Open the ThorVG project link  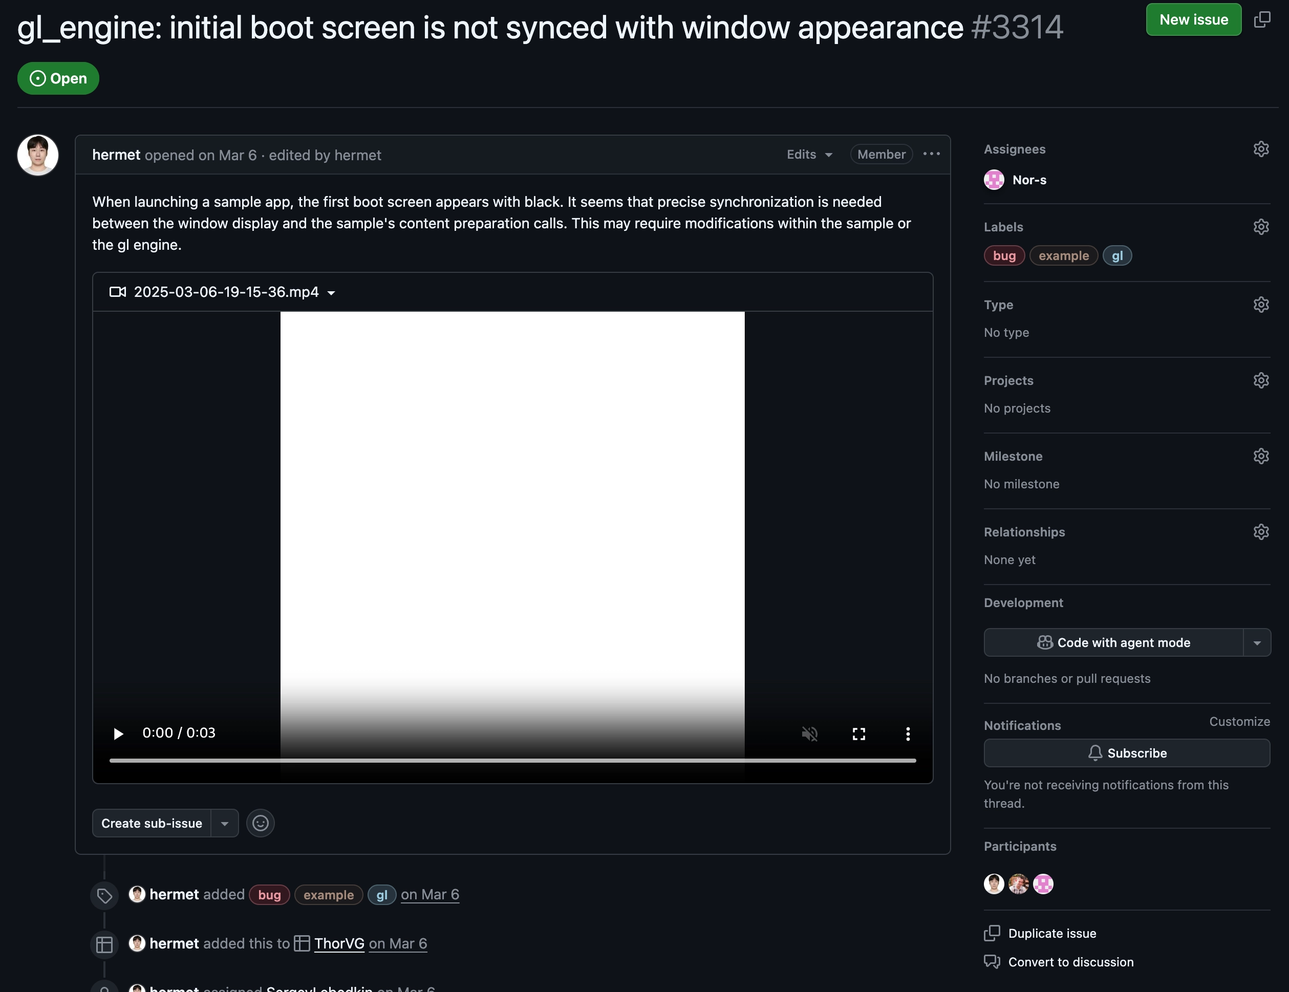point(339,943)
